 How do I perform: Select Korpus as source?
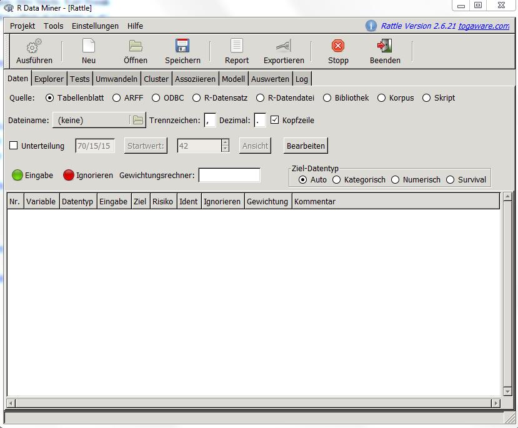(381, 97)
